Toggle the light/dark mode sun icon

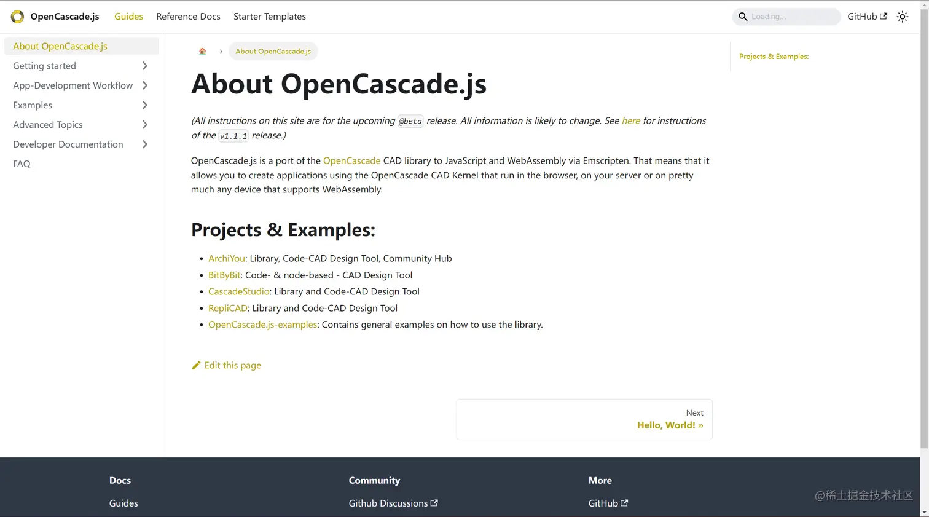click(902, 17)
